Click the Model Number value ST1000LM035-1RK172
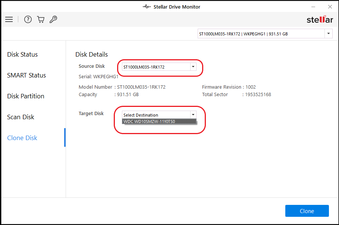 [141, 87]
